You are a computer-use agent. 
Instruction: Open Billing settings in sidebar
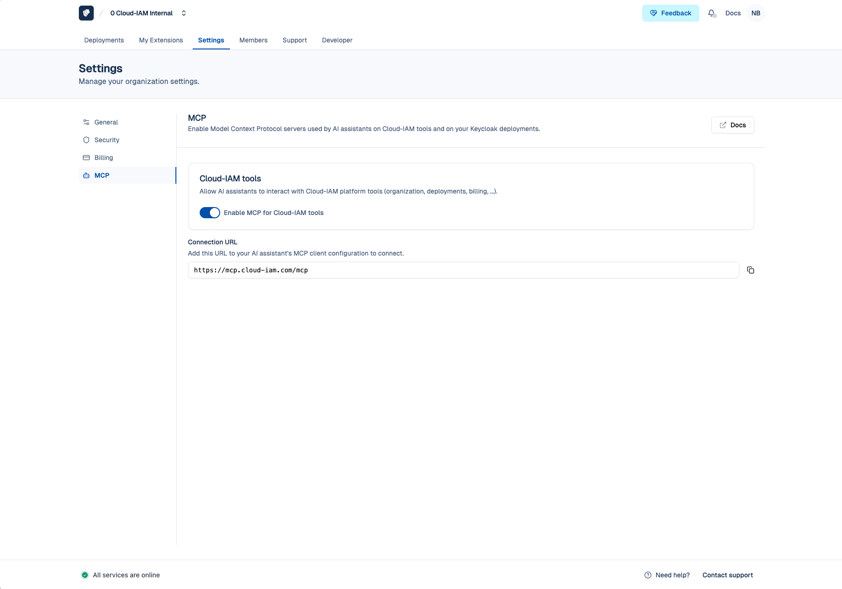pos(127,158)
